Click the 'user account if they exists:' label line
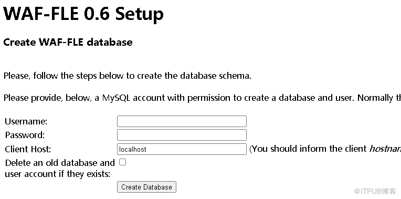Viewport: 401px width, 199px height. click(58, 174)
